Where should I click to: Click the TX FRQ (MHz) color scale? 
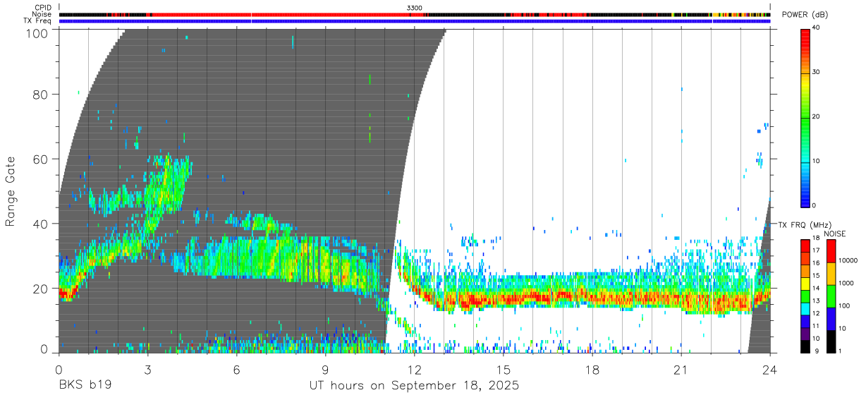[x=805, y=296]
